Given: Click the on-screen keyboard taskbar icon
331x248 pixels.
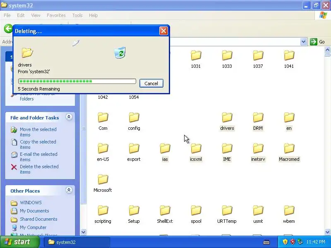Looking at the screenshot, I should point(266,242).
